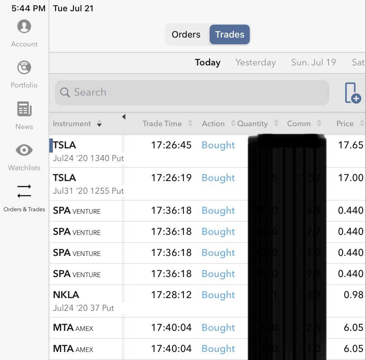366x360 pixels.
Task: Switch to the Orders segment
Action: pyautogui.click(x=186, y=34)
